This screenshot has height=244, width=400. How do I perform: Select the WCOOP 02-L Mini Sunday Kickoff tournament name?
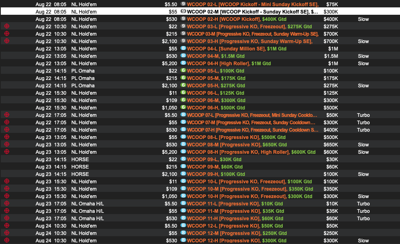tap(253, 5)
